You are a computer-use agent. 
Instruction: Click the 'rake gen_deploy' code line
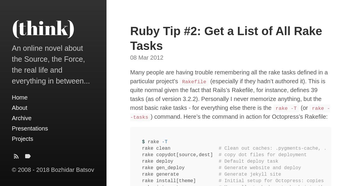221,168
